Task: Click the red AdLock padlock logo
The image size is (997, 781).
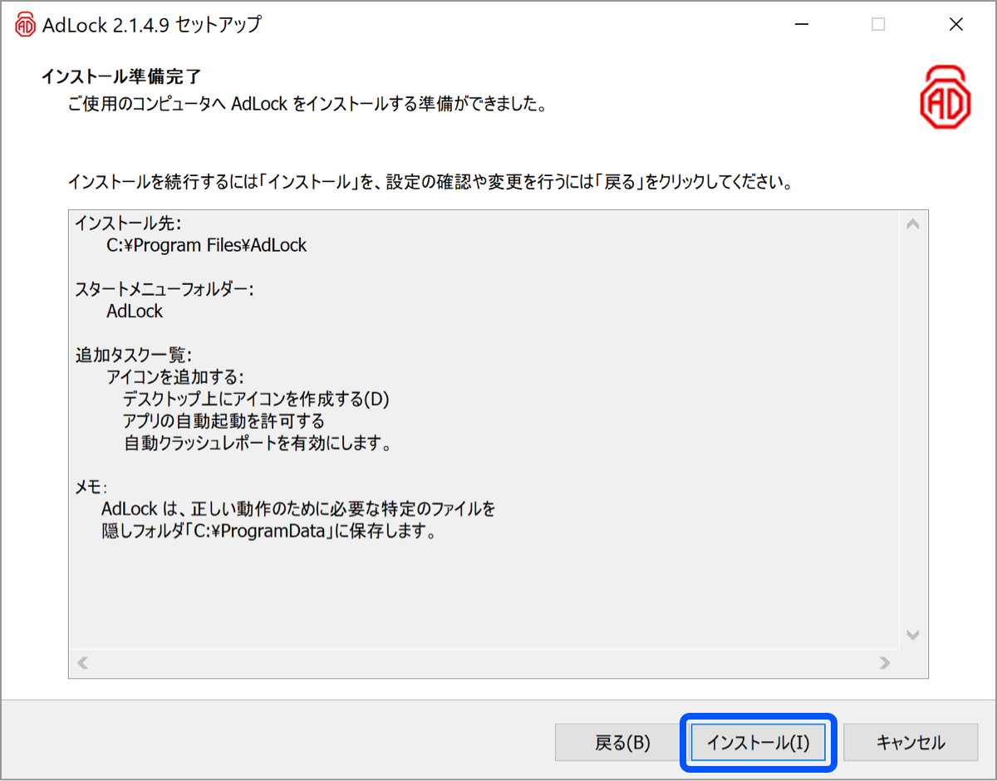Action: click(x=945, y=97)
